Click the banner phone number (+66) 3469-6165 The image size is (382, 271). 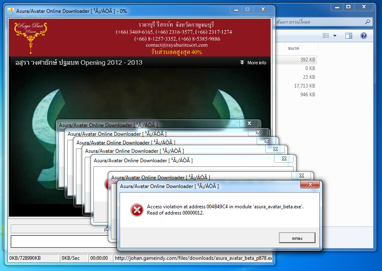[135, 32]
